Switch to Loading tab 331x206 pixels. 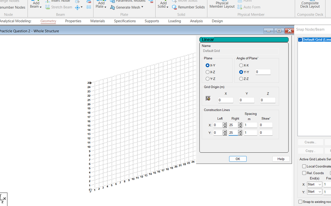tap(174, 21)
